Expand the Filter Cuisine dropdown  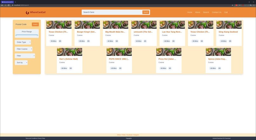24,49
